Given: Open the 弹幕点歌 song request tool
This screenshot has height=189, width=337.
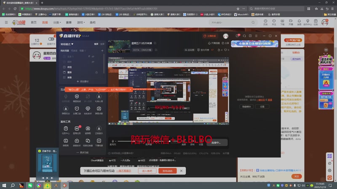Looking at the screenshot, I should [x=99, y=110].
